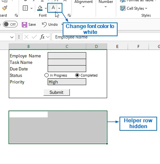Open the Font Color dropdown arrow

click(59, 8)
